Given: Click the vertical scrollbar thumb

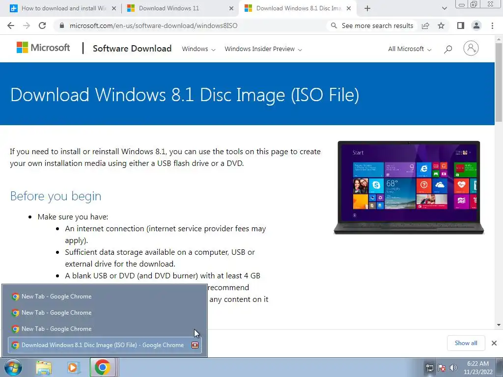Looking at the screenshot, I should [x=499, y=82].
